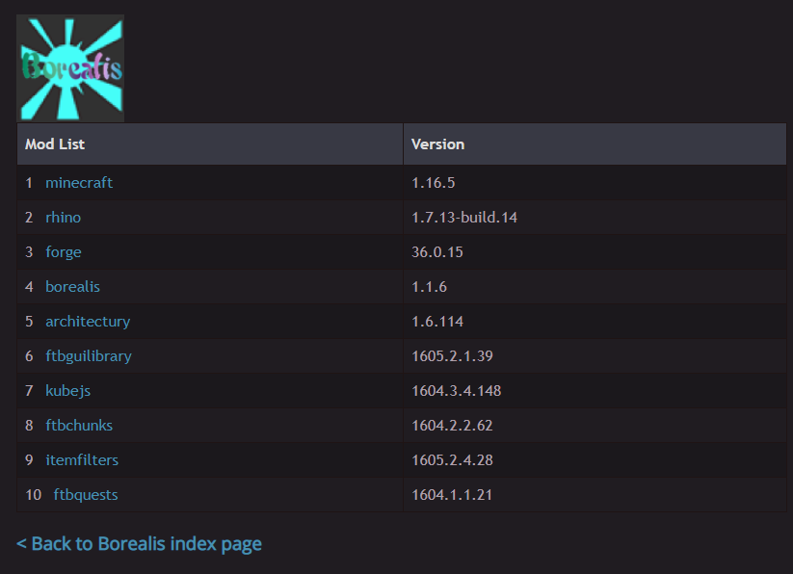
Task: Open the borealis mod entry
Action: 72,287
